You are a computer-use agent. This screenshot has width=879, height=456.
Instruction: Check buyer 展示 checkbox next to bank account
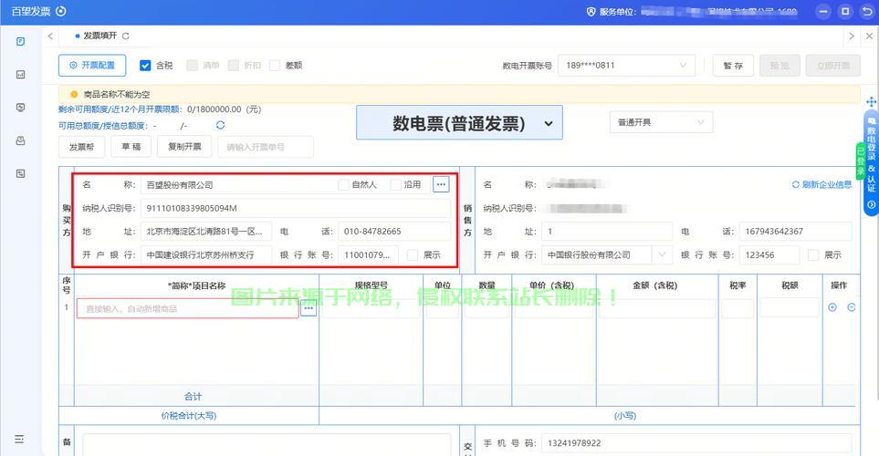[413, 254]
